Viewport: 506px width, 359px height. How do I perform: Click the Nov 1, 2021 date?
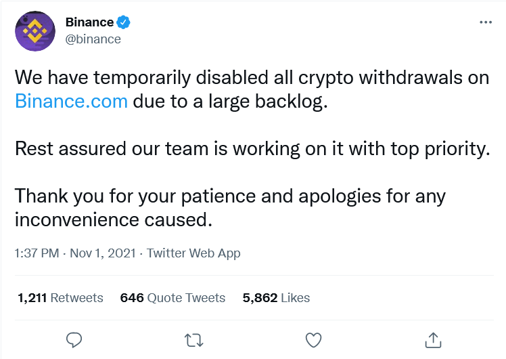pos(103,253)
